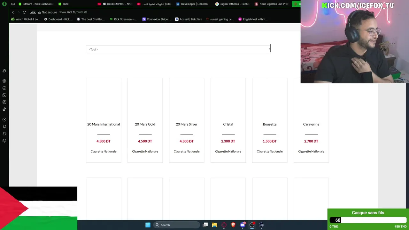Switch to the Kick tab
The image size is (409, 230).
(x=64, y=4)
